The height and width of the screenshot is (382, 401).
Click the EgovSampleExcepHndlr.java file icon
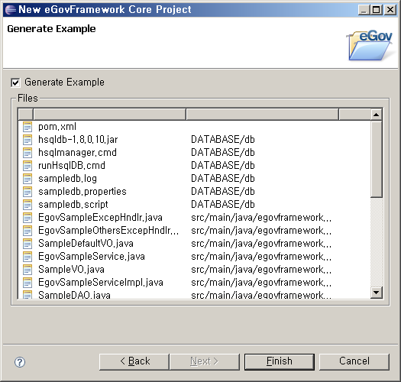27,218
